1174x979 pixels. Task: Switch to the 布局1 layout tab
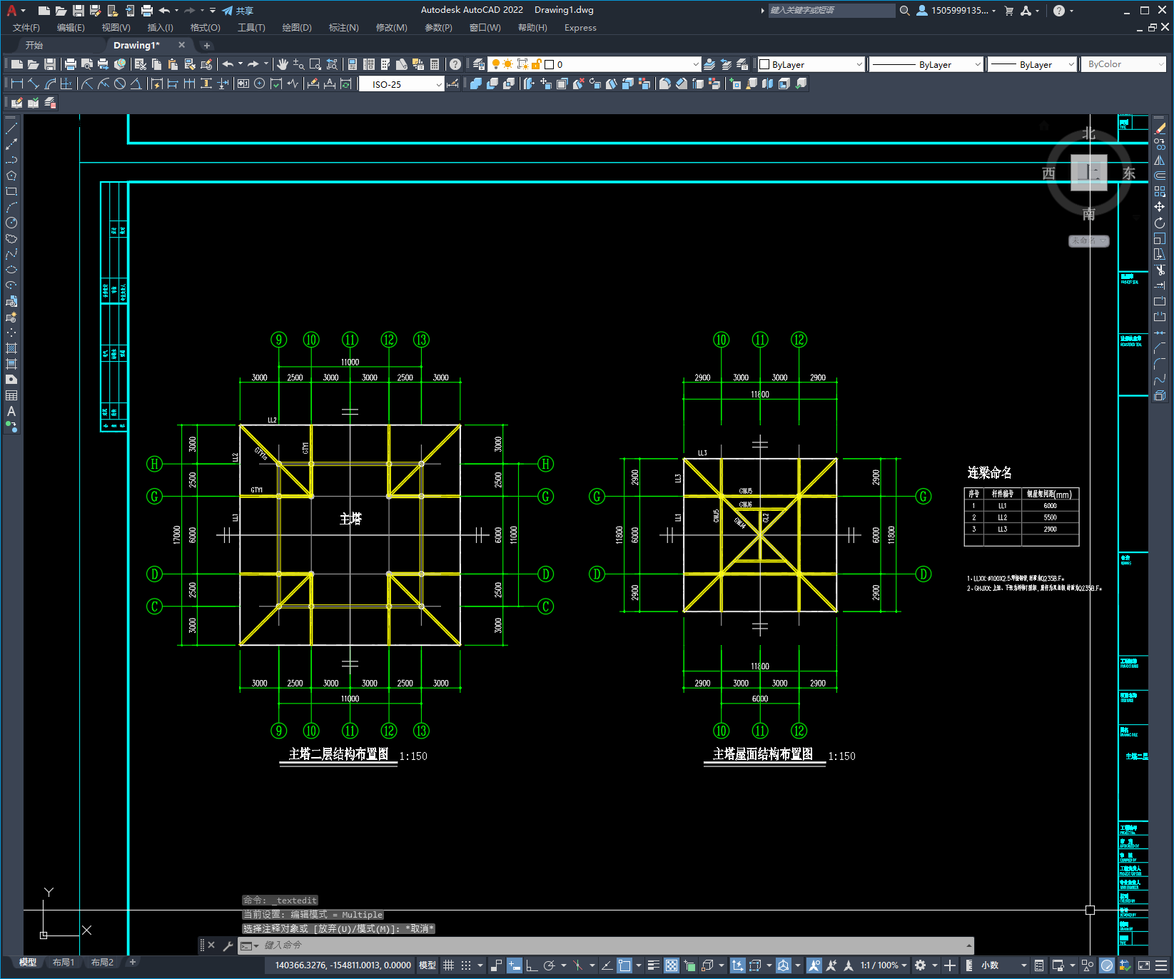tap(64, 963)
